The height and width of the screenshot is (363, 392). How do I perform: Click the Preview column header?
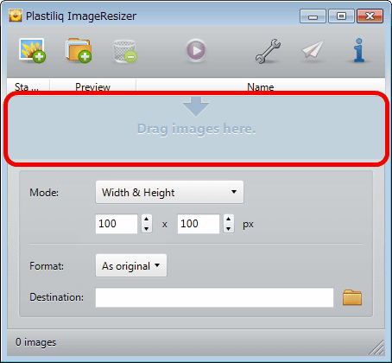[92, 86]
